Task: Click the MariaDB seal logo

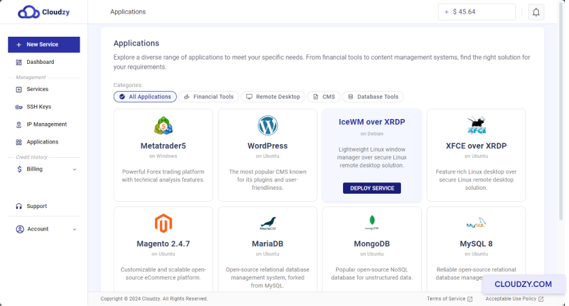Action: 267,223
